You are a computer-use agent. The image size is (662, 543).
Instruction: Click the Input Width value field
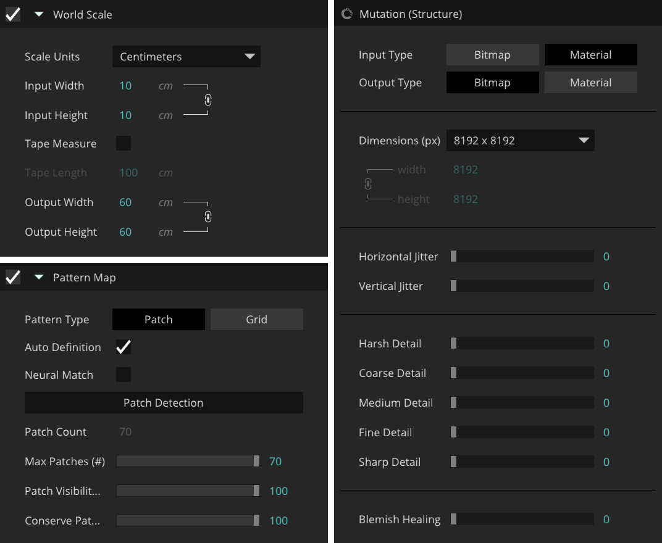click(125, 86)
